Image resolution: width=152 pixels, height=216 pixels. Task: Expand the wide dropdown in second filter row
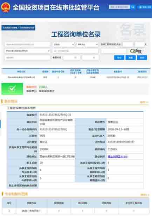pyautogui.click(x=28, y=51)
